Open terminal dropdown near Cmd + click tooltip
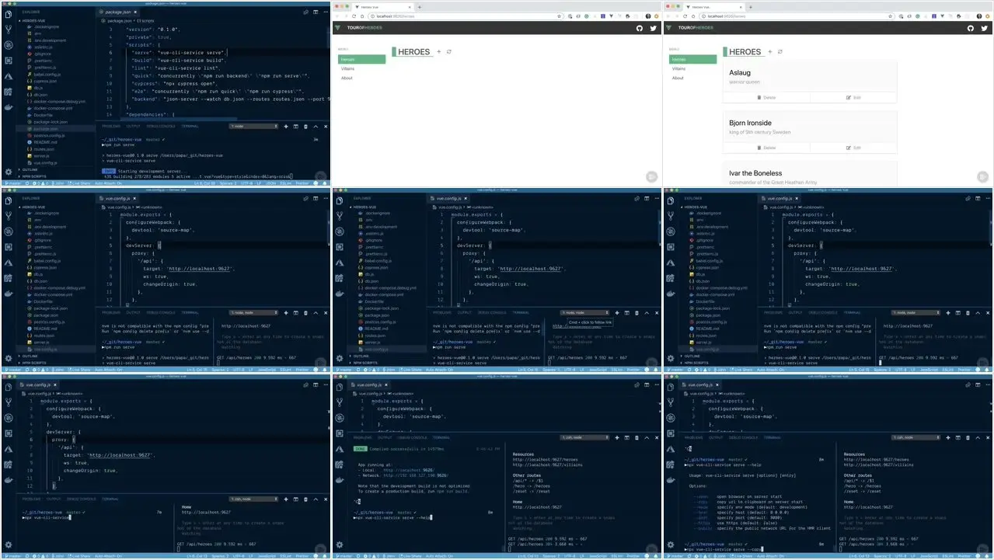 click(x=584, y=313)
